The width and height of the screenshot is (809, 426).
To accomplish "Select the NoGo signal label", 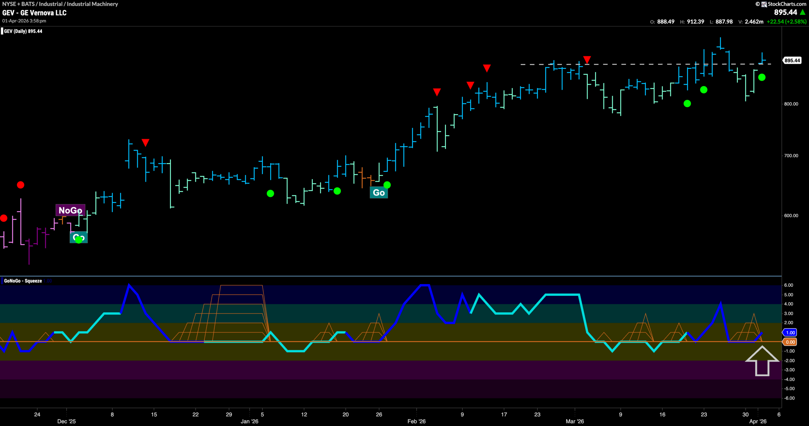I will [70, 210].
